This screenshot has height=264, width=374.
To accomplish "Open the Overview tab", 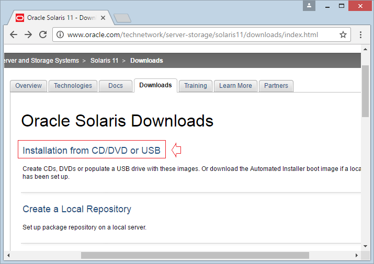I will pos(28,86).
